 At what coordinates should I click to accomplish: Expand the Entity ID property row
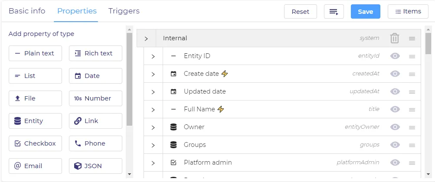(153, 56)
